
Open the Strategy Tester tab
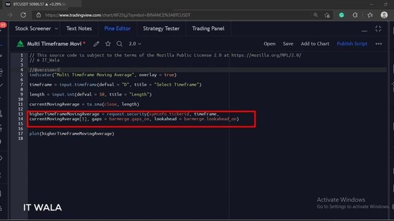(x=161, y=29)
